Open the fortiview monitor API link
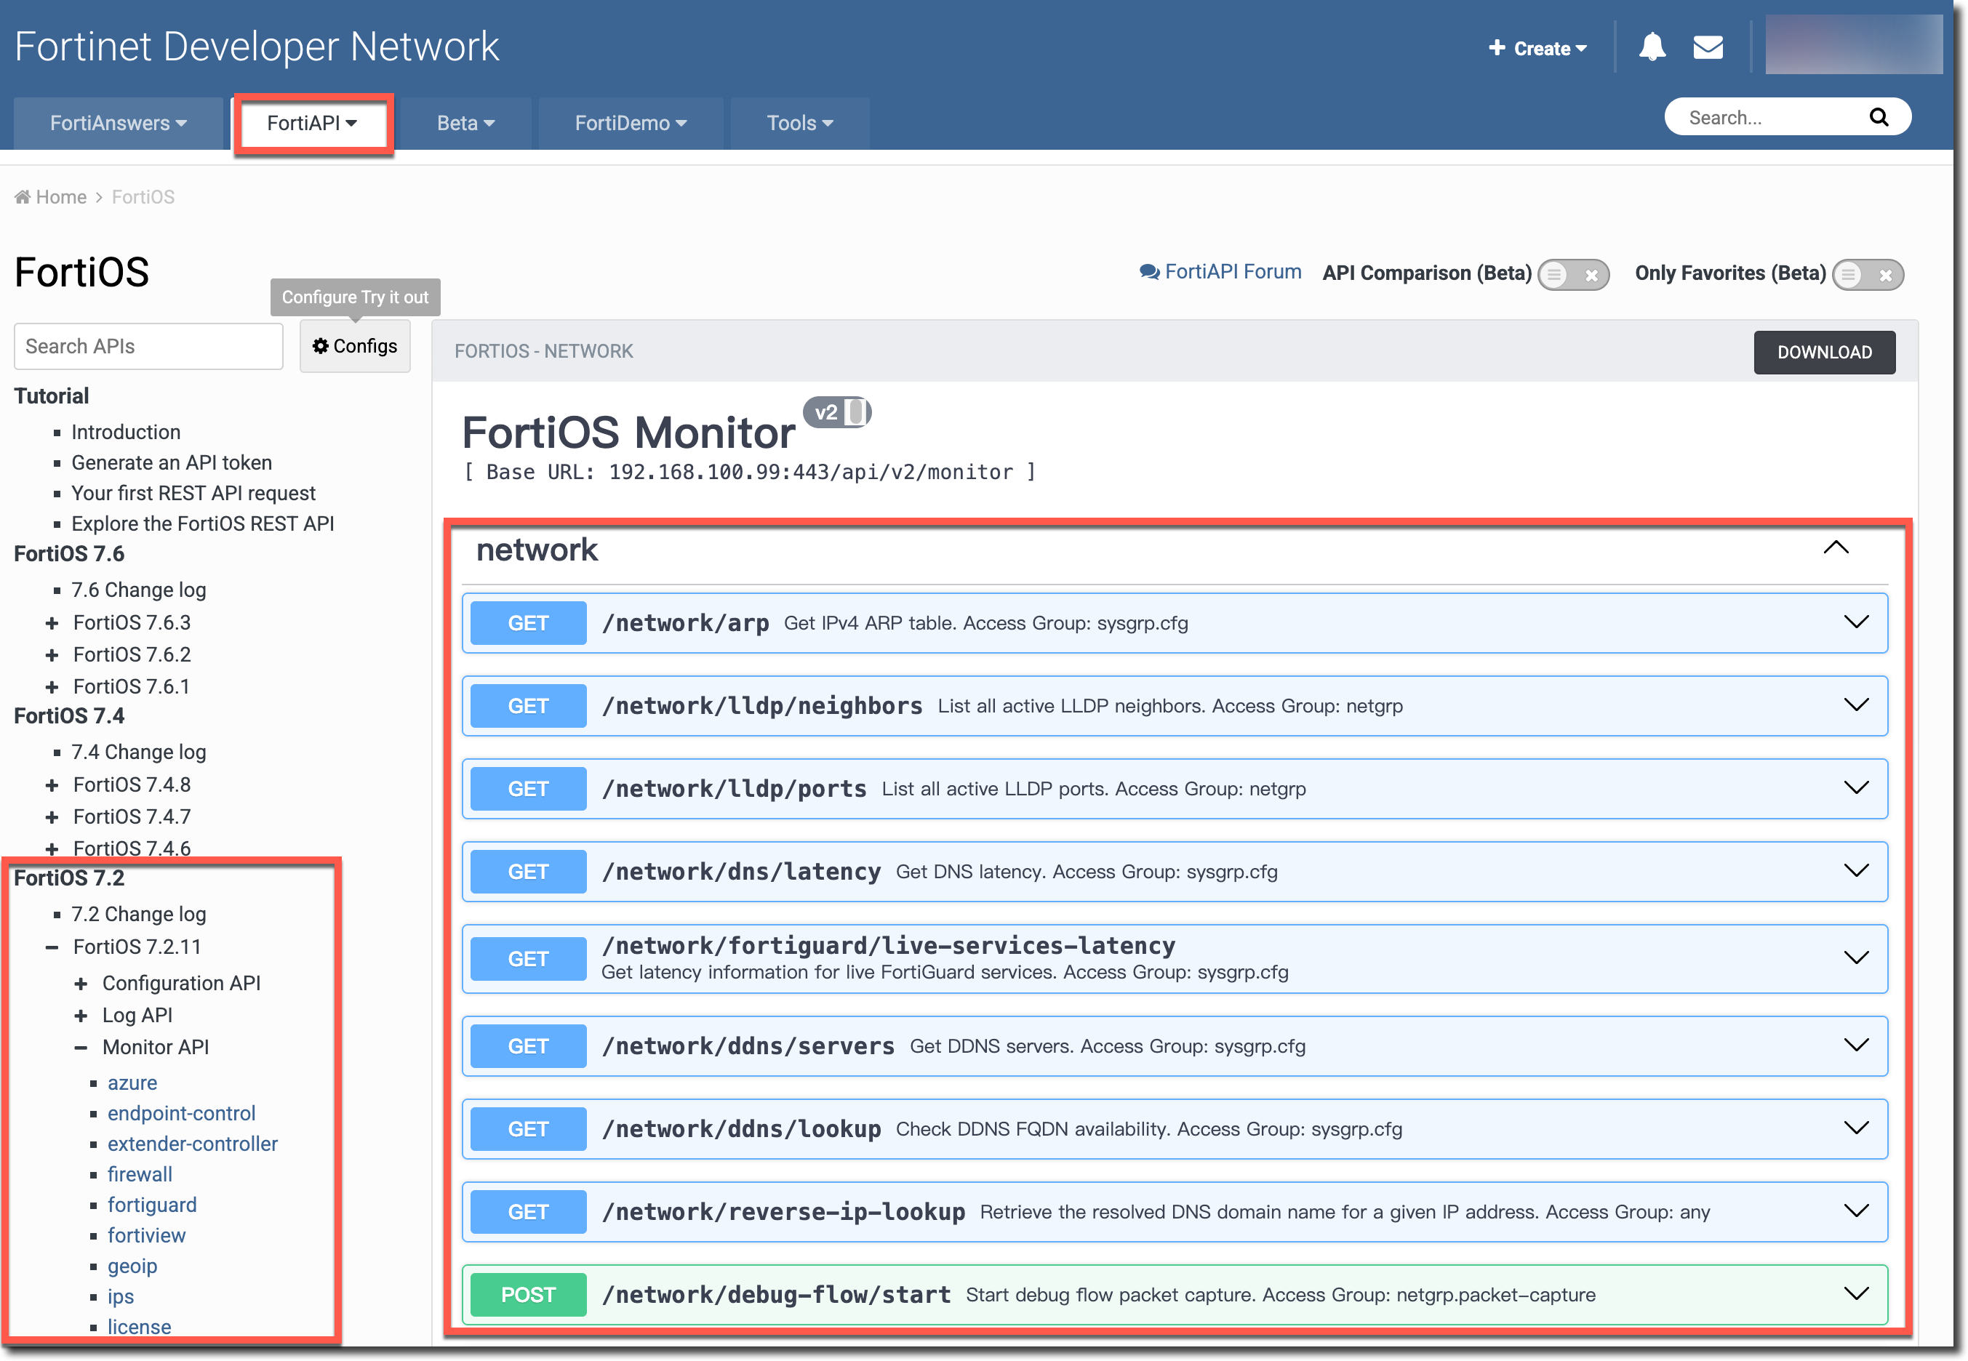1968x1361 pixels. [147, 1237]
